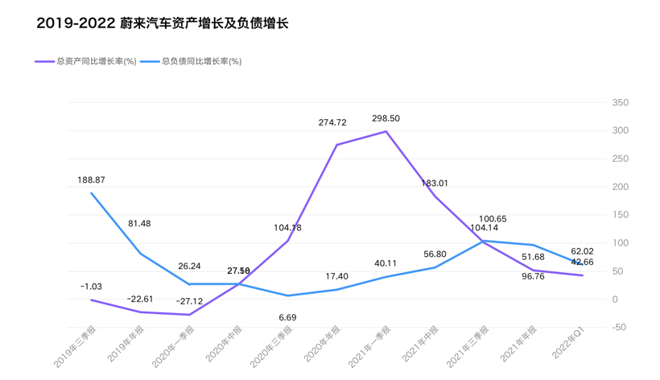
Task: Click the 2019年年报 axis label
Action: click(126, 344)
